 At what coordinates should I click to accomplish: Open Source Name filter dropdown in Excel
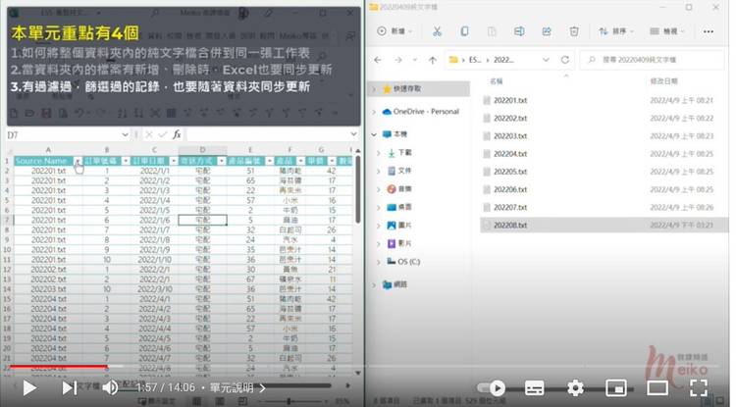click(x=78, y=161)
